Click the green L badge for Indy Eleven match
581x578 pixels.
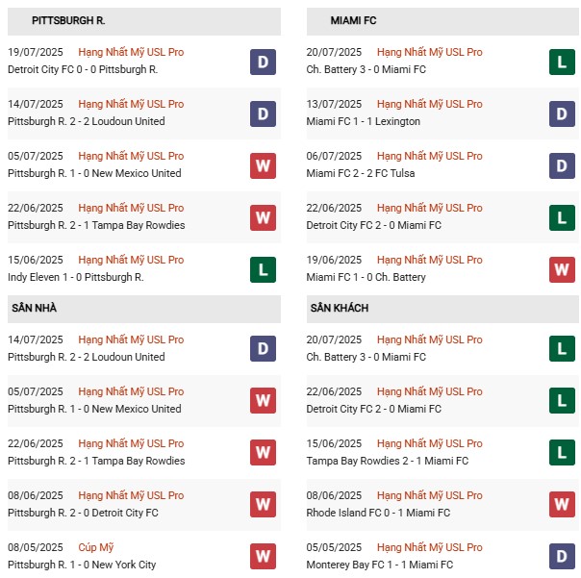[x=263, y=269]
